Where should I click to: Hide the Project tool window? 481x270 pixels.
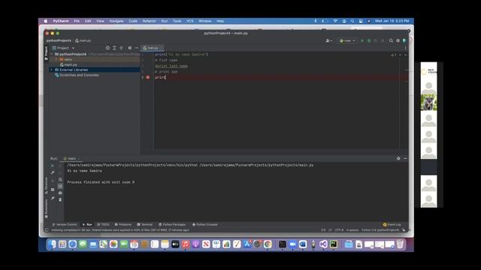pos(137,48)
